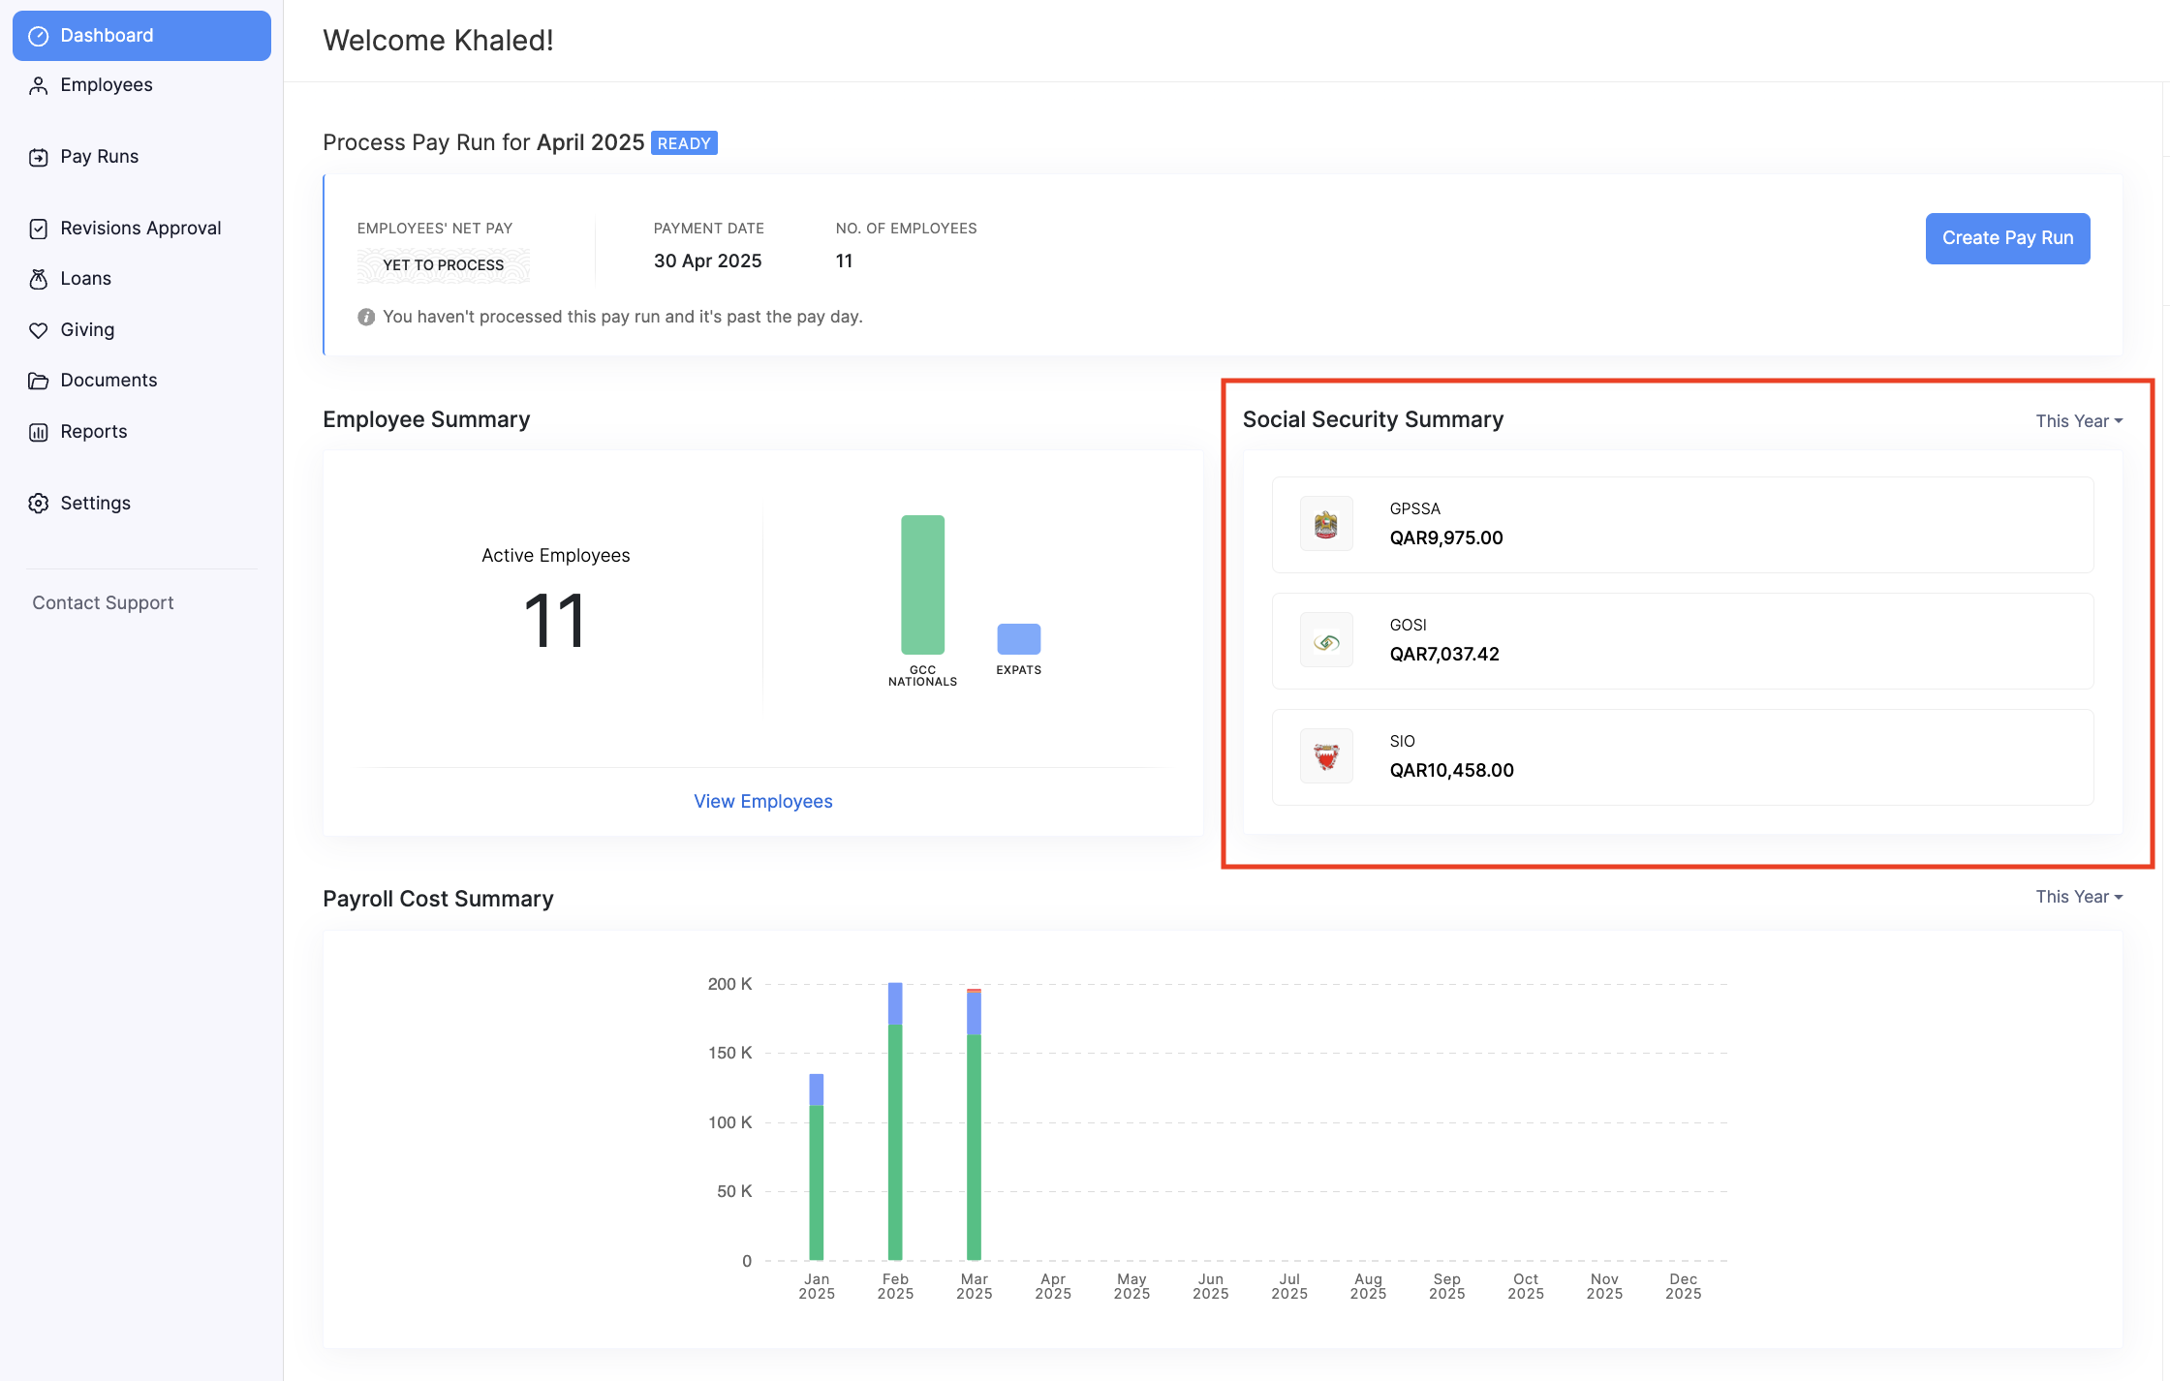Screen dimensions: 2170x1381
Task: Click the Revisions Approval checkmark icon
Action: (39, 229)
